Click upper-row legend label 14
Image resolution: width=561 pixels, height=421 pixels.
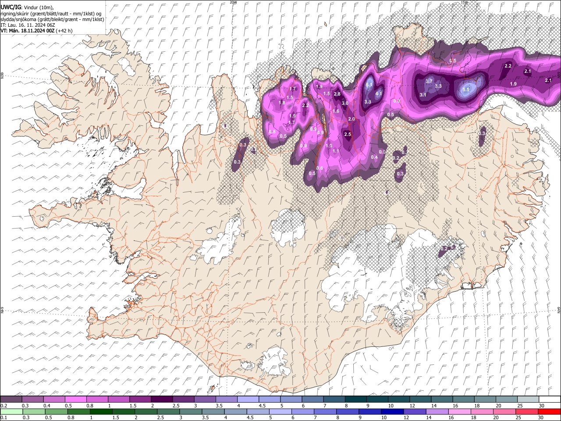click(x=433, y=406)
